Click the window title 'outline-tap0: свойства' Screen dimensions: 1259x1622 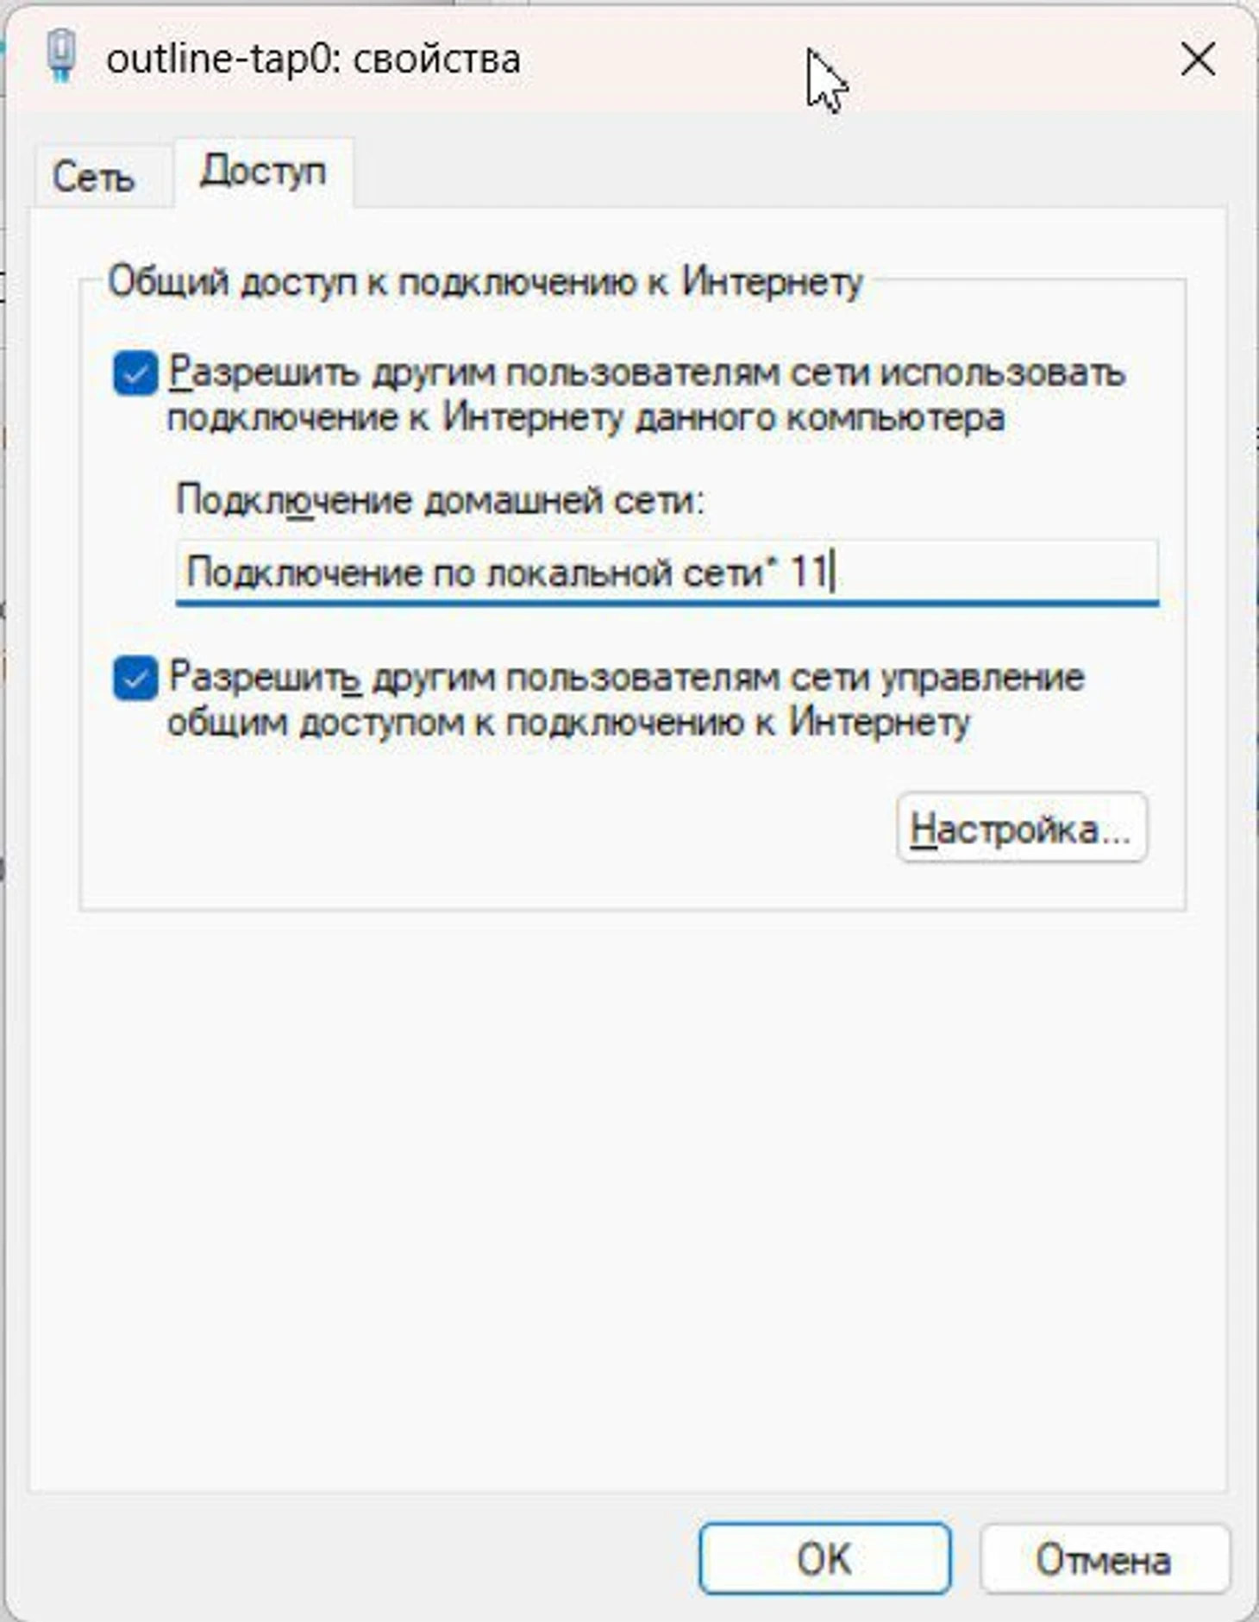click(x=313, y=60)
